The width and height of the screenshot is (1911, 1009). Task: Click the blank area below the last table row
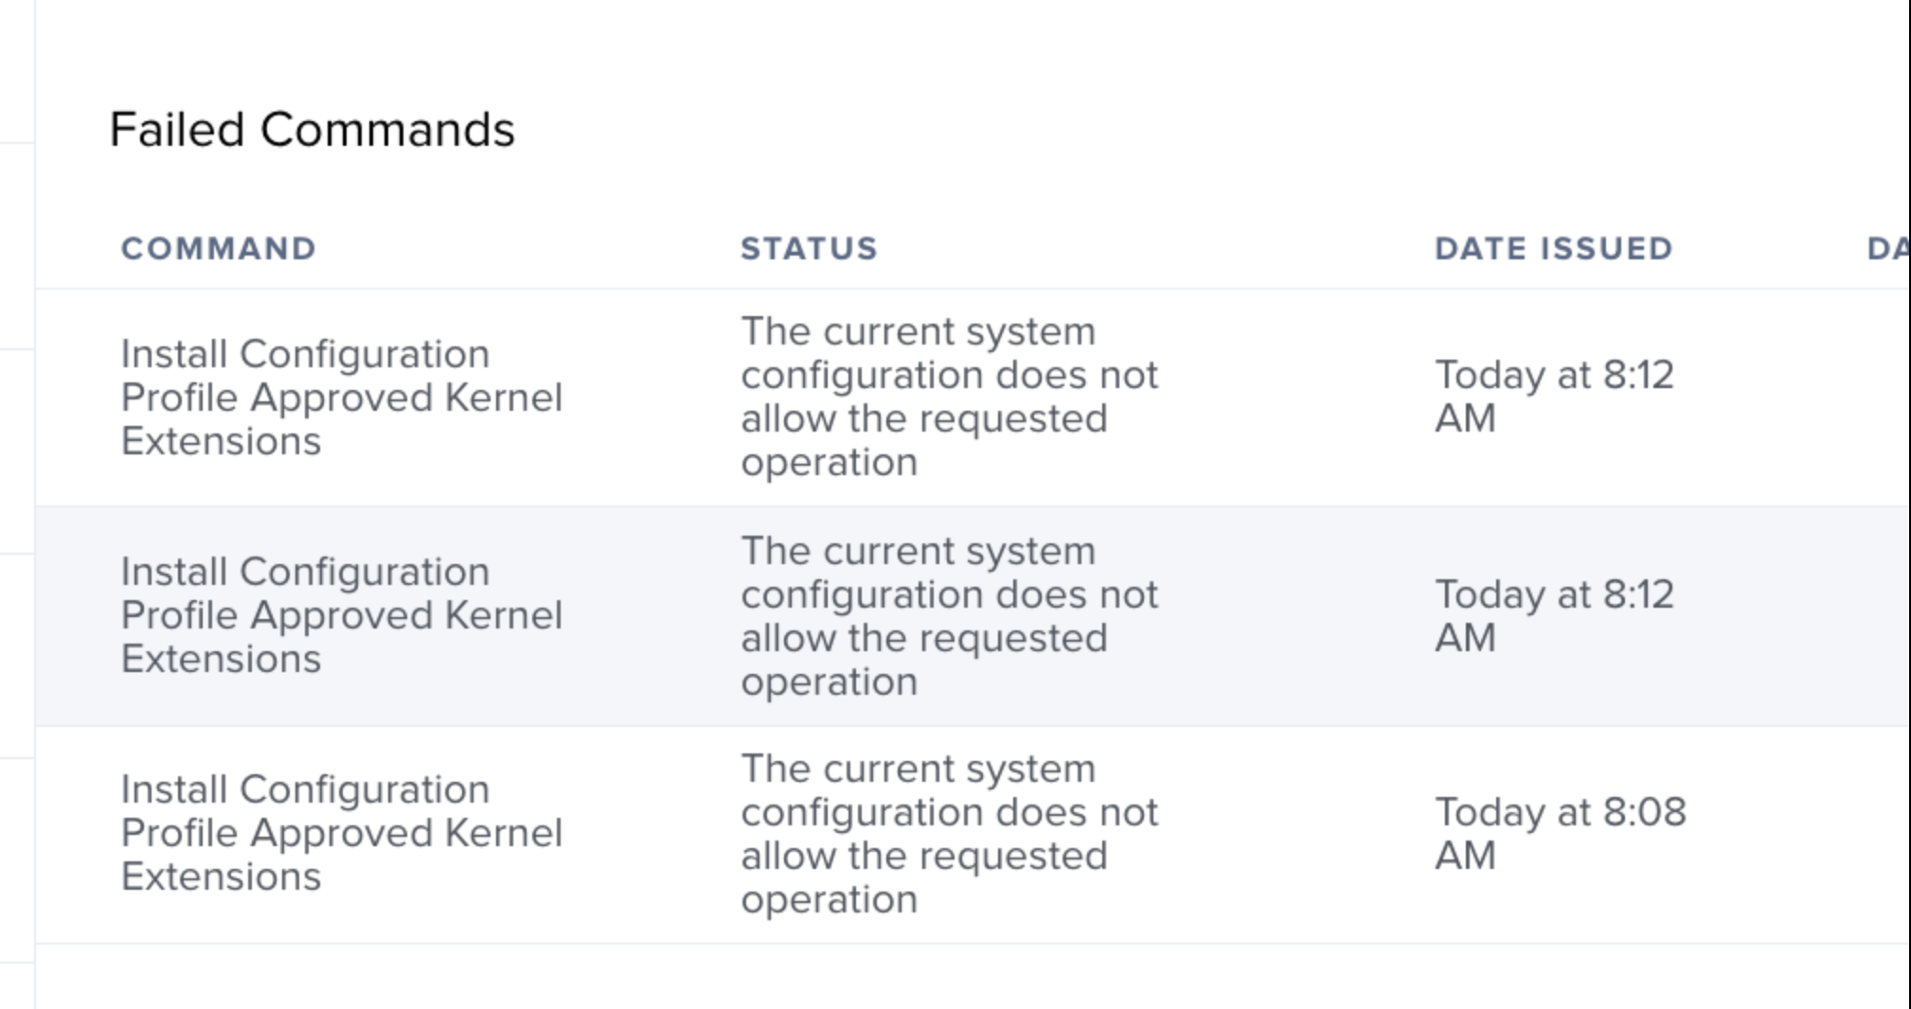(972, 977)
